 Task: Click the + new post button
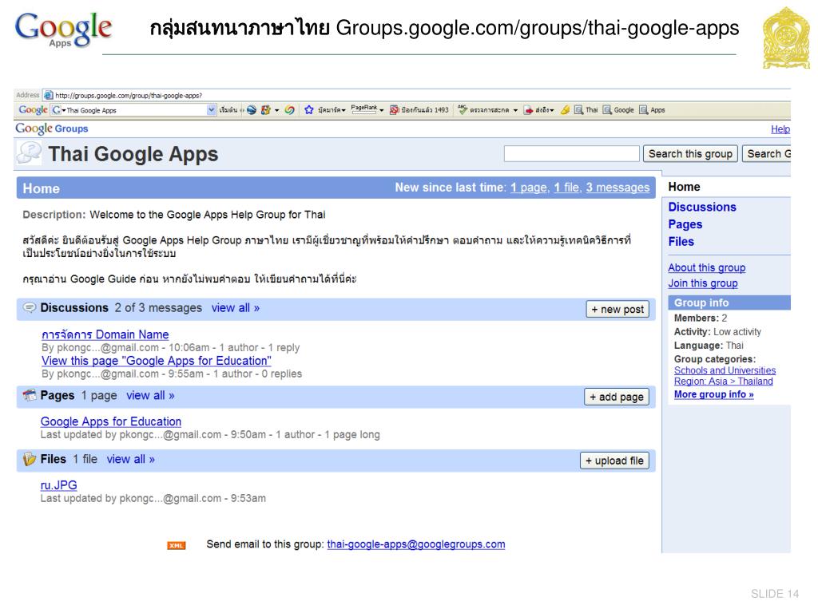click(617, 309)
